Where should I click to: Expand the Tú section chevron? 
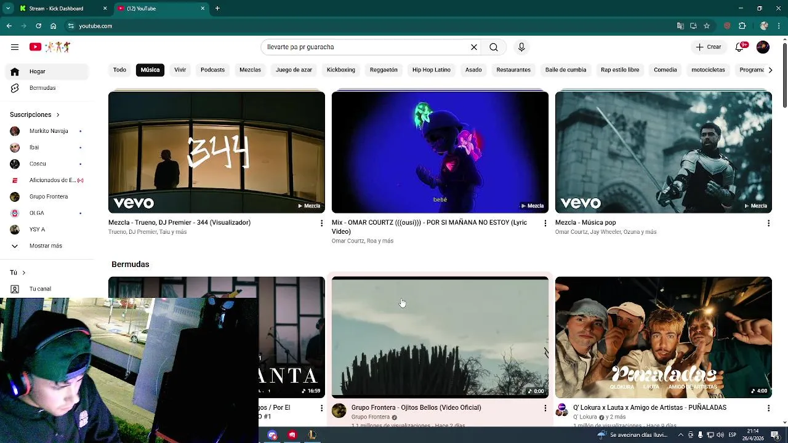(24, 273)
